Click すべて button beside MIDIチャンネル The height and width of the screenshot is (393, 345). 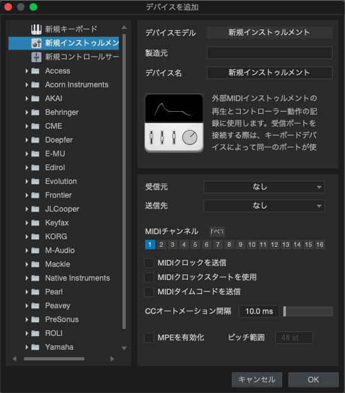[217, 231]
